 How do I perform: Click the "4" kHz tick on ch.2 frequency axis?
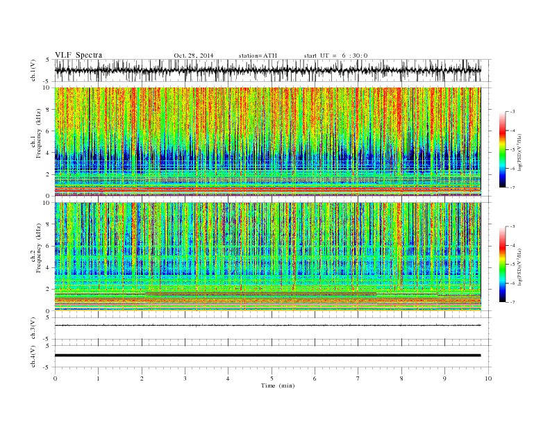pos(48,267)
